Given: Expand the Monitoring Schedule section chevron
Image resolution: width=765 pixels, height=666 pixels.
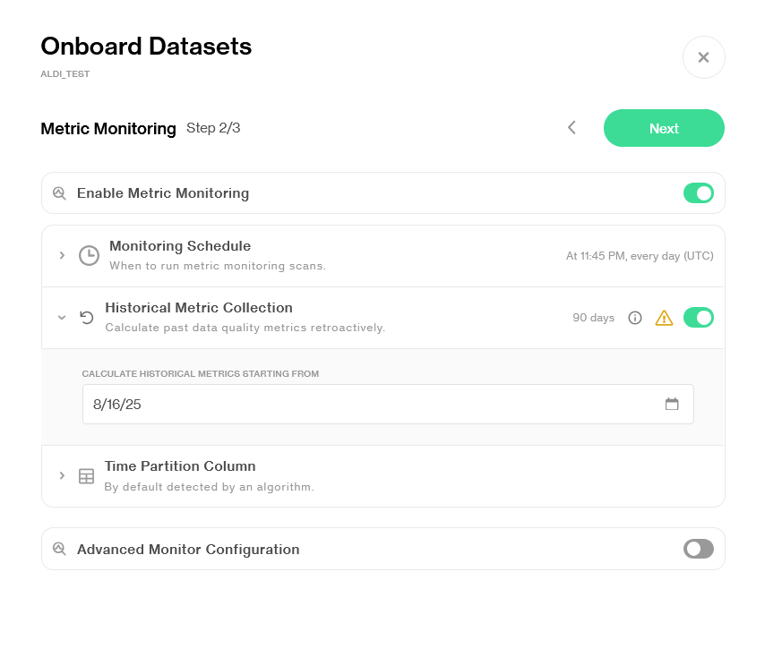Looking at the screenshot, I should (x=62, y=255).
